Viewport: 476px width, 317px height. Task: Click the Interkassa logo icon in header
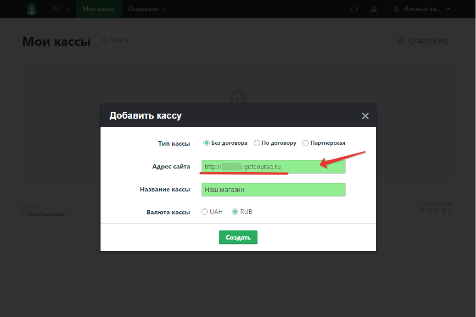click(32, 9)
